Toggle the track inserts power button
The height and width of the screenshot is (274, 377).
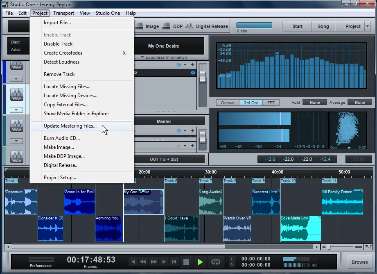(x=178, y=64)
